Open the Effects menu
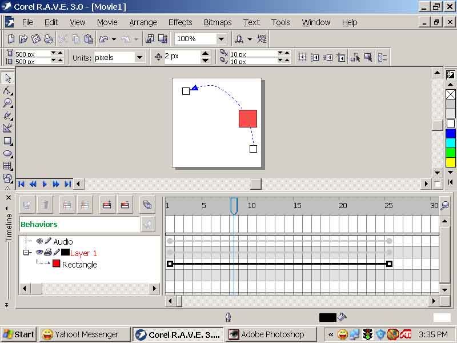The image size is (457, 343). coord(180,22)
